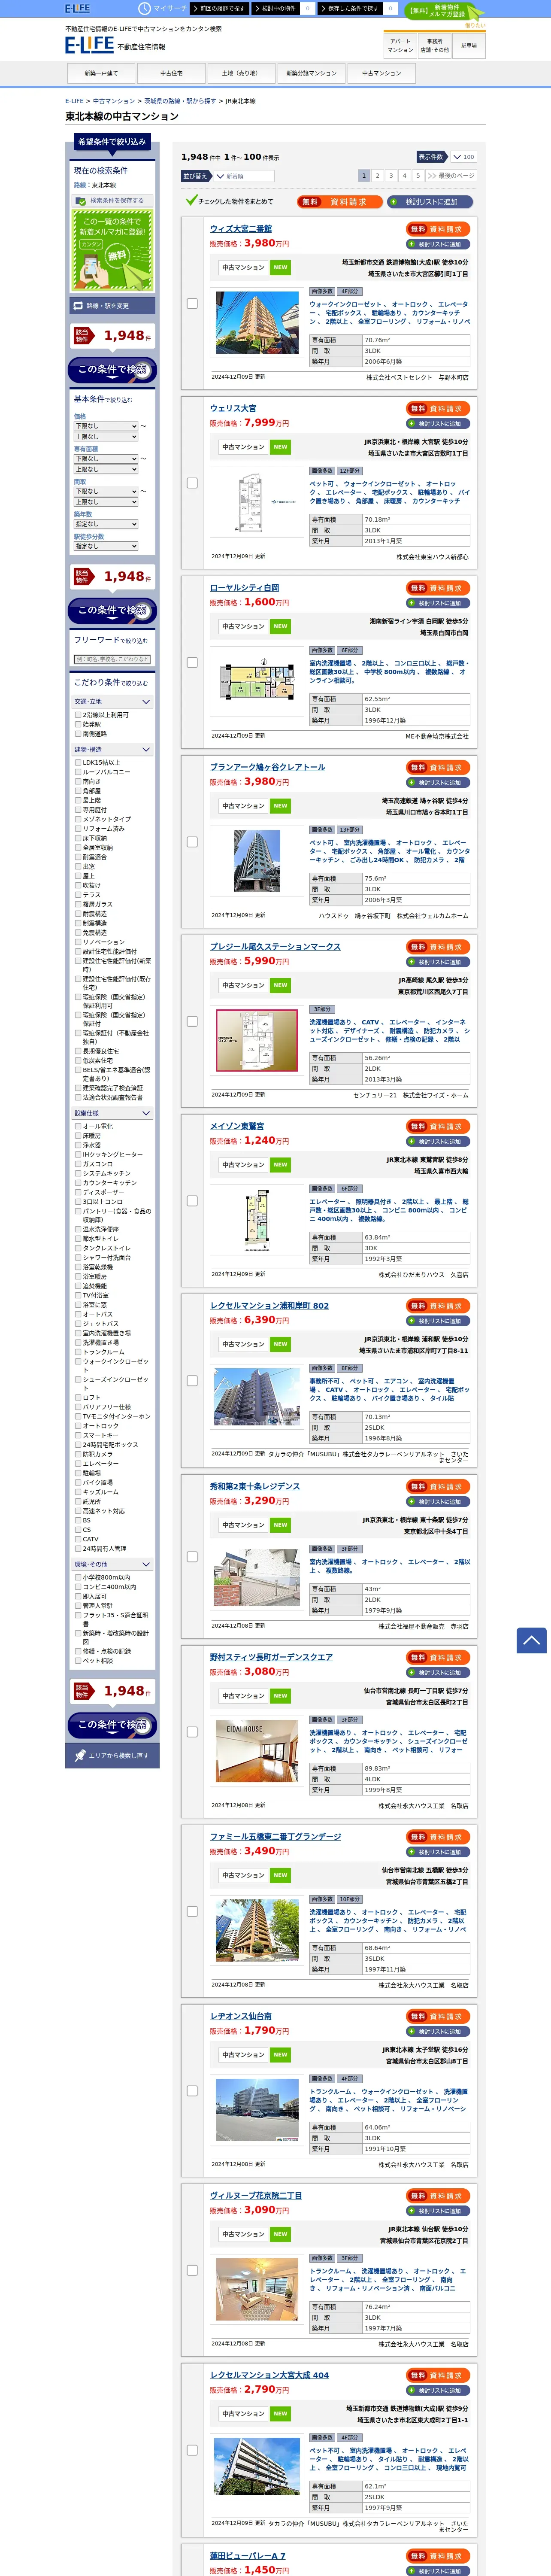Click the 中古マンション breadcrumb link
The image size is (551, 2576).
(114, 101)
